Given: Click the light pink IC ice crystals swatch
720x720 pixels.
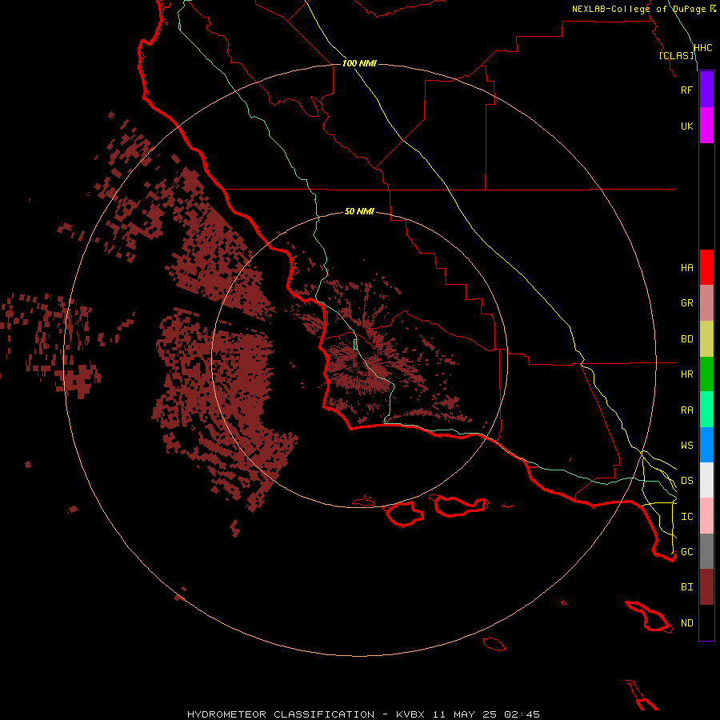Looking at the screenshot, I should coord(706,516).
